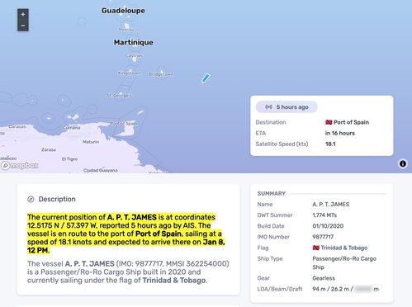Select the ship type Passenger/Ro-Ro Cargo Ship value

[x=344, y=263]
